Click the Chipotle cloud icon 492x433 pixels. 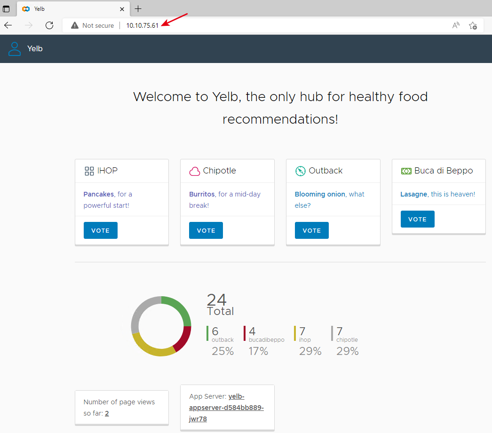[195, 171]
